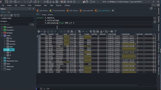
Task: Click the Undo arrow icon
Action: (x=19, y=2)
